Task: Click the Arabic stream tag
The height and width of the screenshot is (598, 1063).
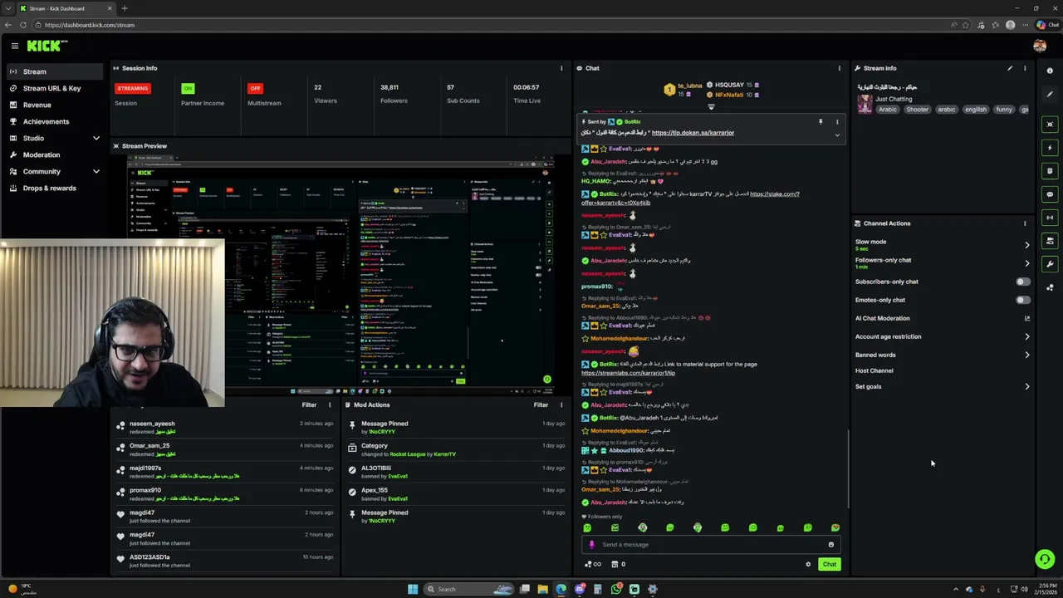Action: tap(888, 110)
